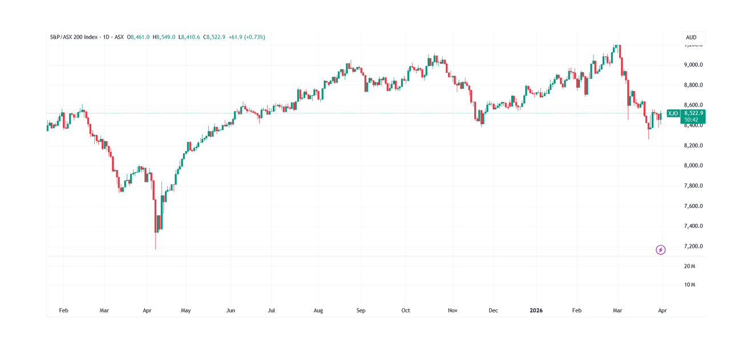Click the green XJO symbol tag
739x340 pixels.
tap(673, 113)
